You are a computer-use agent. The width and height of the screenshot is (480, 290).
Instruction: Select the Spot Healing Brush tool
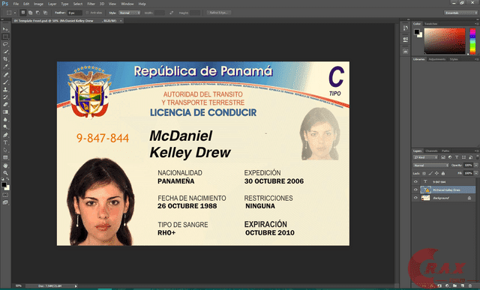point(5,75)
